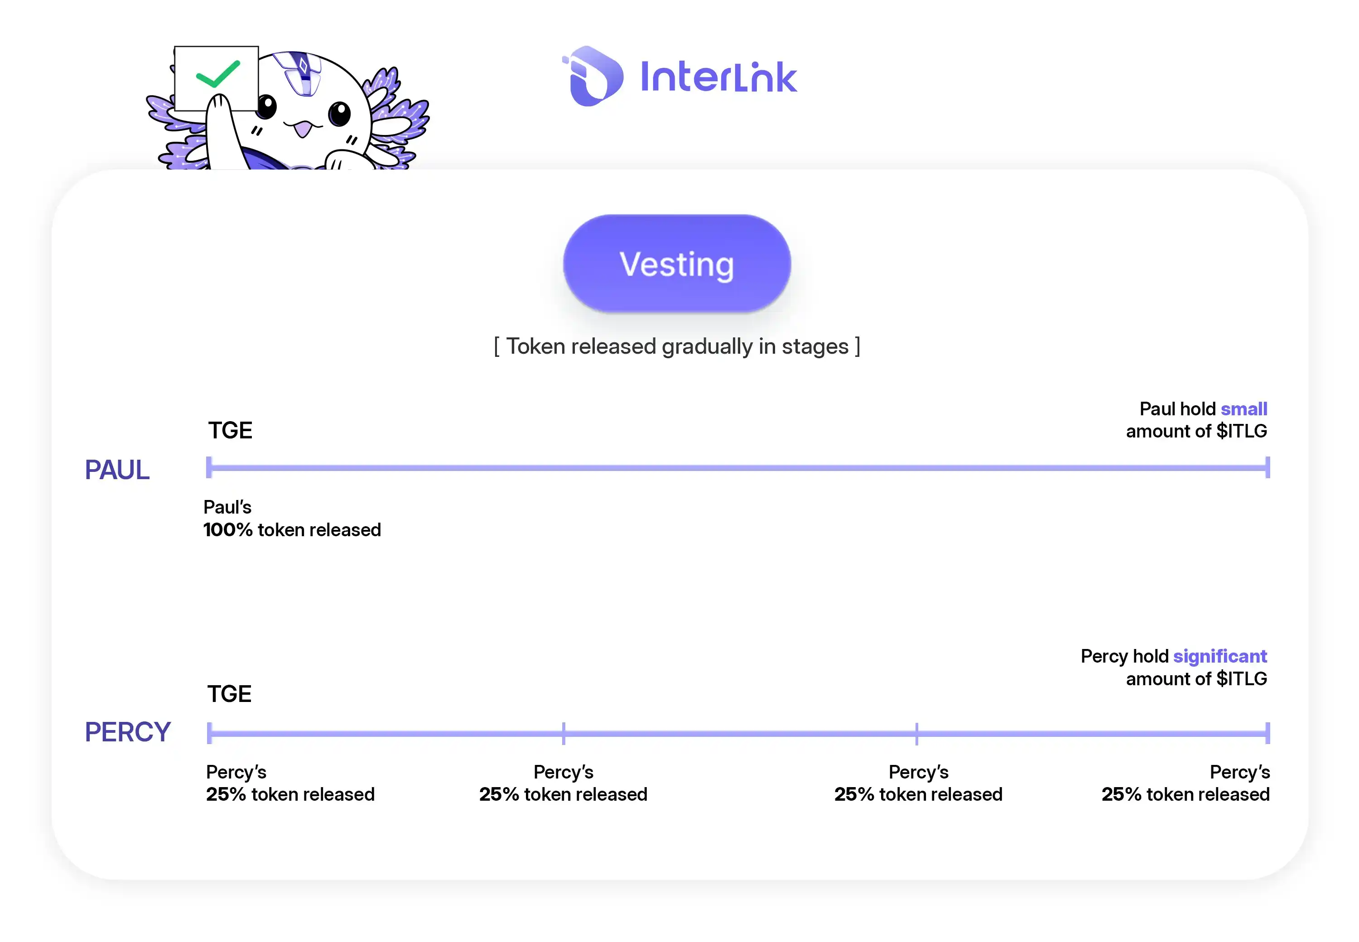
Task: Click Paul's TGE start marker on timeline
Action: [x=209, y=467]
